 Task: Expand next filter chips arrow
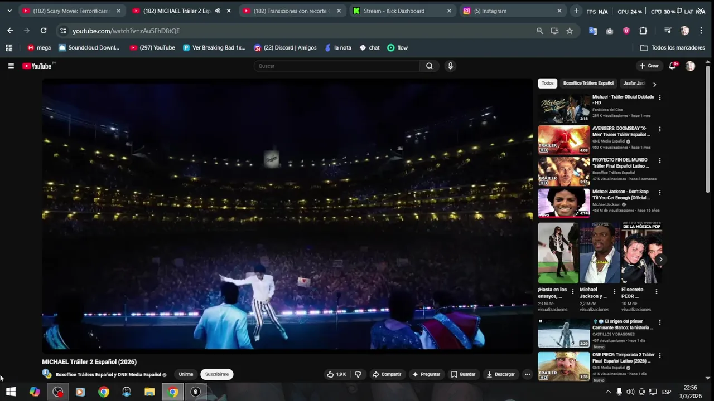coord(654,84)
